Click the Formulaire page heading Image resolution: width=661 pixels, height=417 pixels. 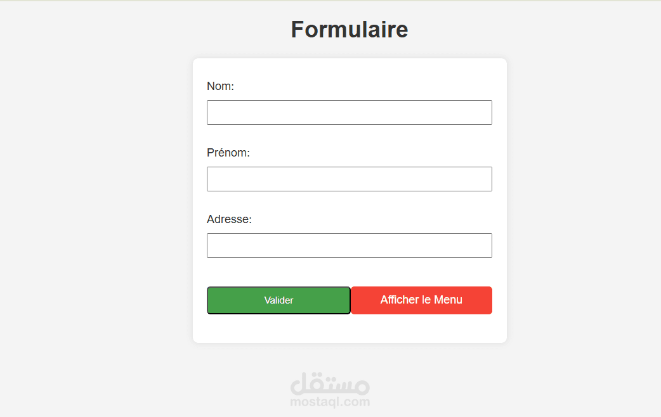click(349, 30)
